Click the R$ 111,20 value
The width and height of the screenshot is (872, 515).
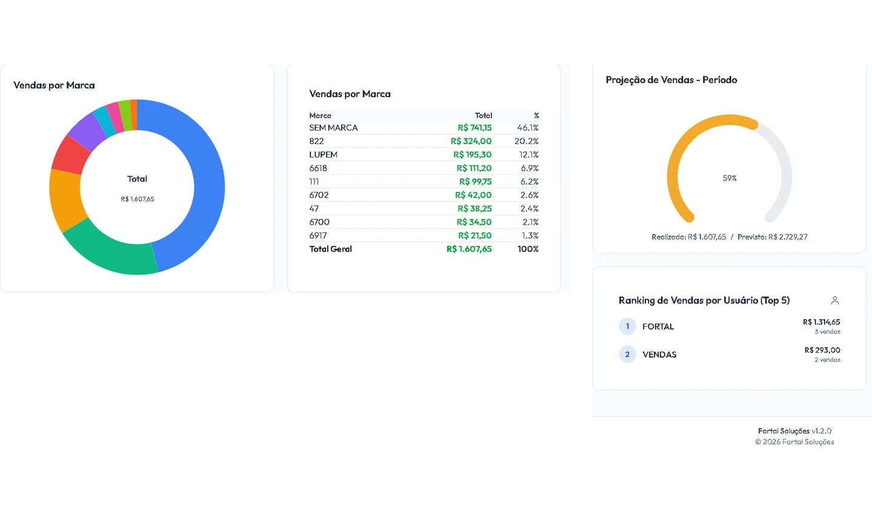tap(474, 168)
